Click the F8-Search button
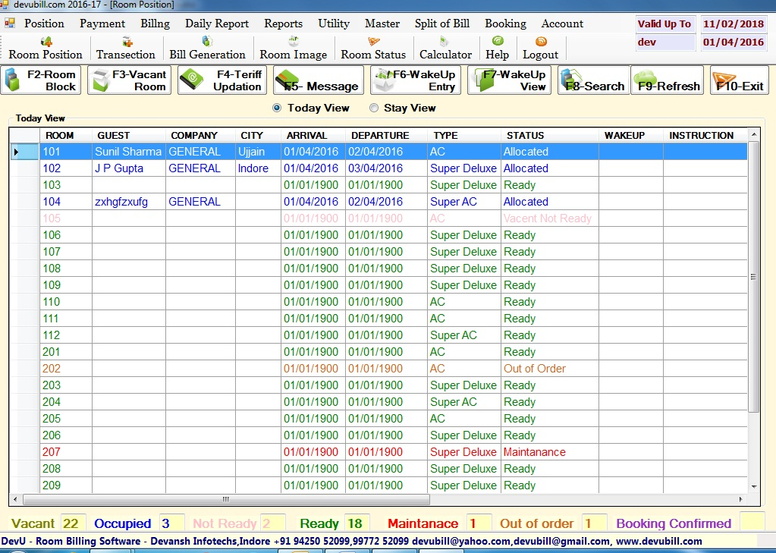The height and width of the screenshot is (553, 776). [x=592, y=80]
